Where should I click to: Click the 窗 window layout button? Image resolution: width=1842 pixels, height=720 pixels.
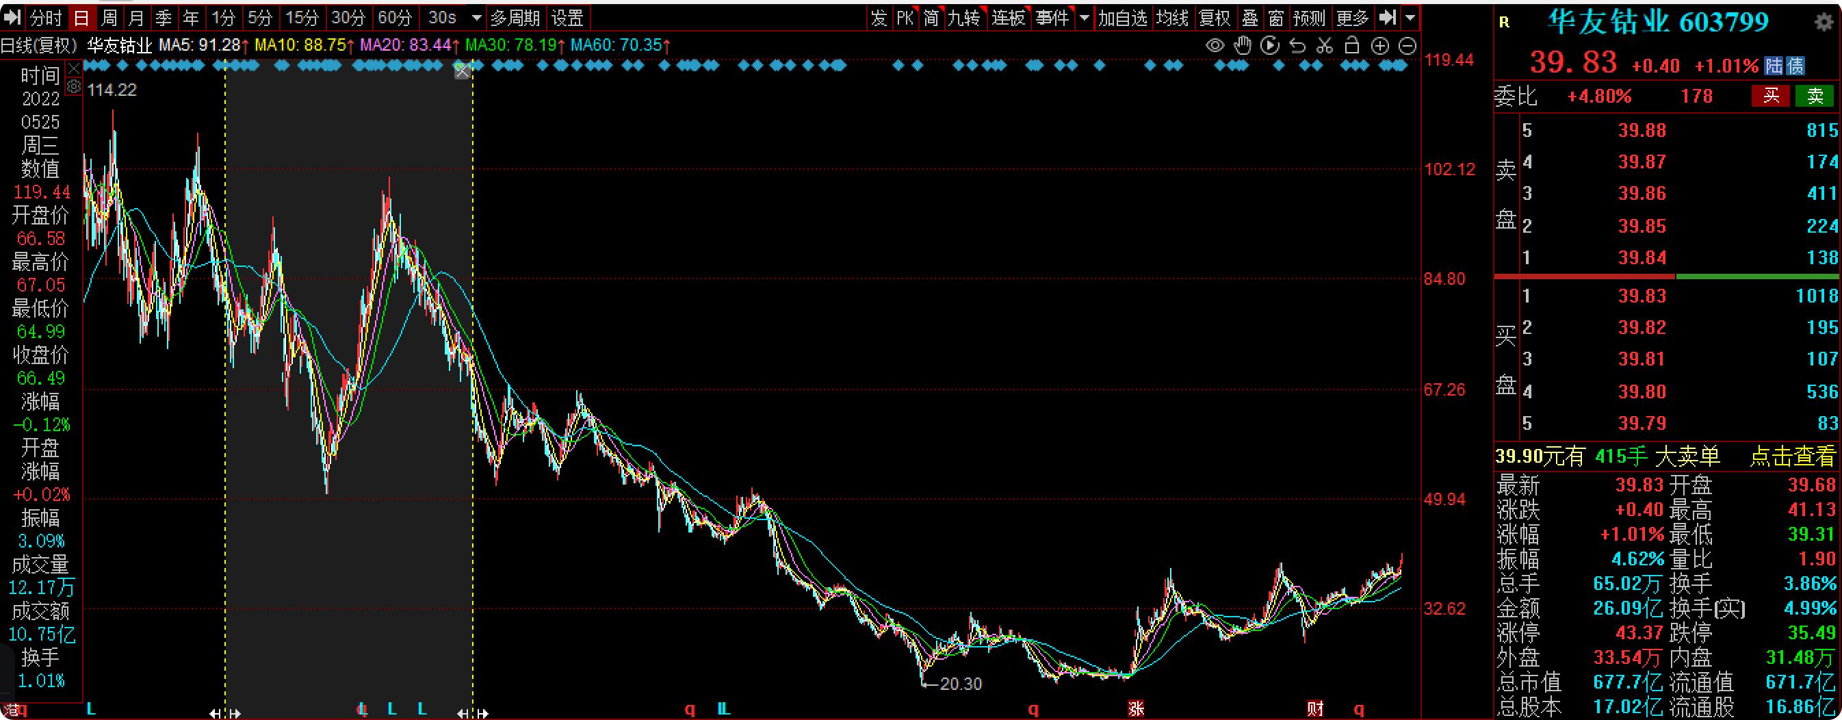tap(1275, 17)
